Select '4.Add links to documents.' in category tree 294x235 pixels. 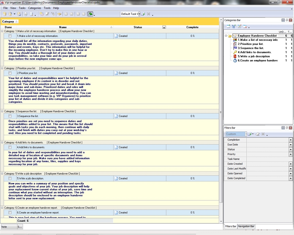[254, 52]
